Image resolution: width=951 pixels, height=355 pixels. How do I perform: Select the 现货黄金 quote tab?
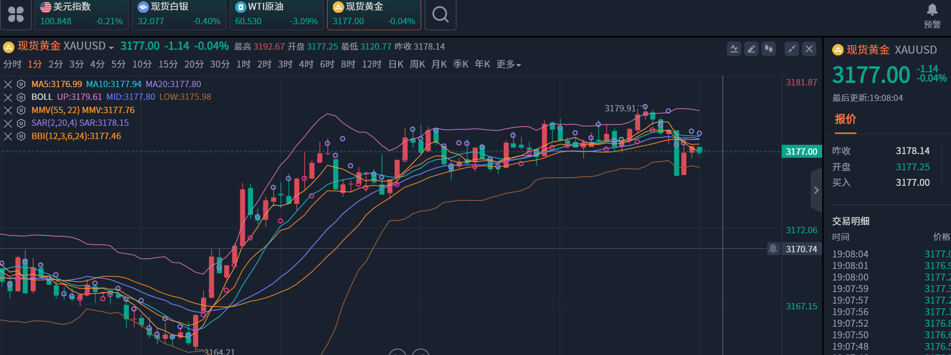tap(374, 14)
